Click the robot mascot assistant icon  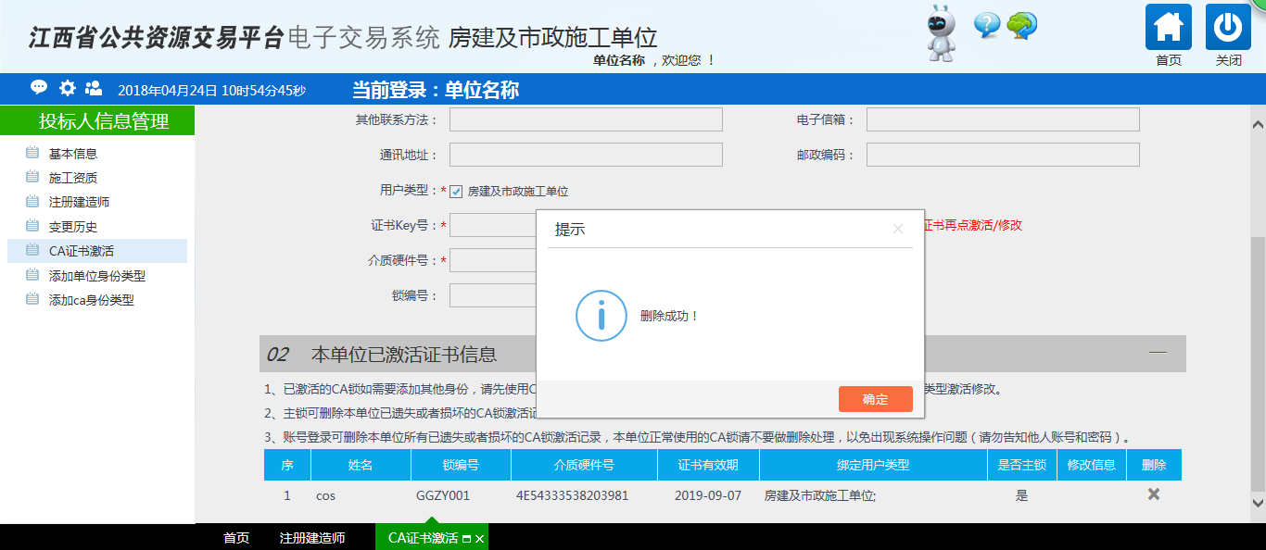coord(942,32)
